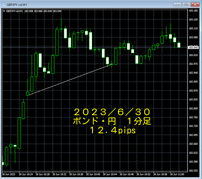Image resolution: width=202 pixels, height=179 pixels.
Task: Close the GBPJPY-cd,M1 chart window
Action: click(195, 5)
